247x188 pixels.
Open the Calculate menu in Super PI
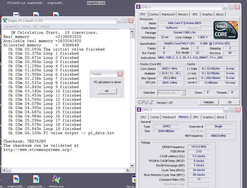[11, 26]
